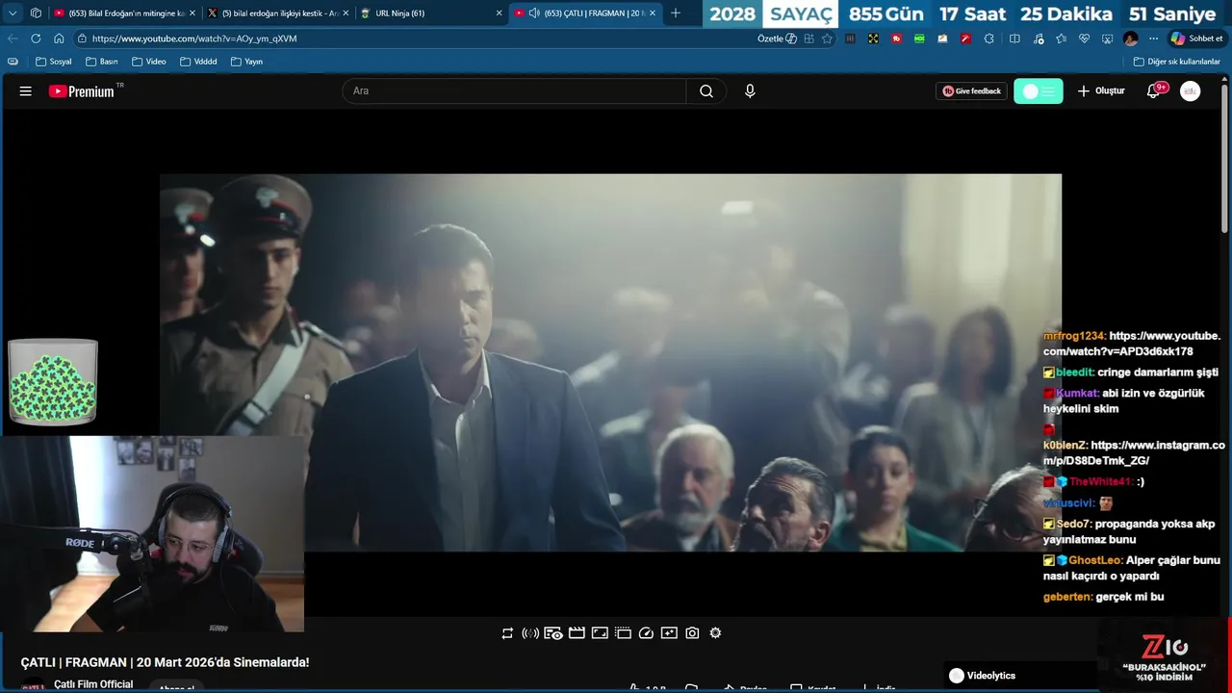The image size is (1232, 693).
Task: Reload the page in browser
Action: 36,38
